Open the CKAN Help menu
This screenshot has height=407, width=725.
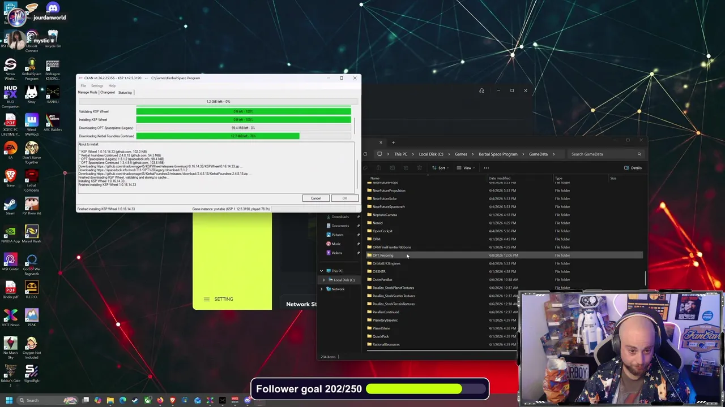(112, 86)
